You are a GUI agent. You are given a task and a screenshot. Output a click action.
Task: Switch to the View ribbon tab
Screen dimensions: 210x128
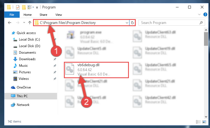point(59,15)
